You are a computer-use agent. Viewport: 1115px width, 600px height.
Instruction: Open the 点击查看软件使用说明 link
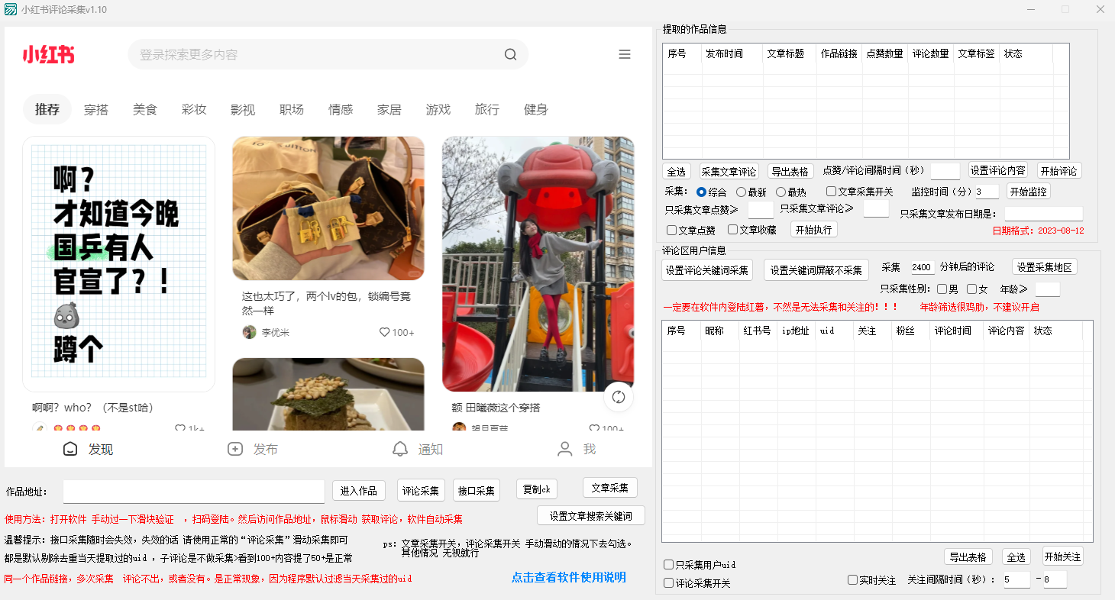point(568,577)
